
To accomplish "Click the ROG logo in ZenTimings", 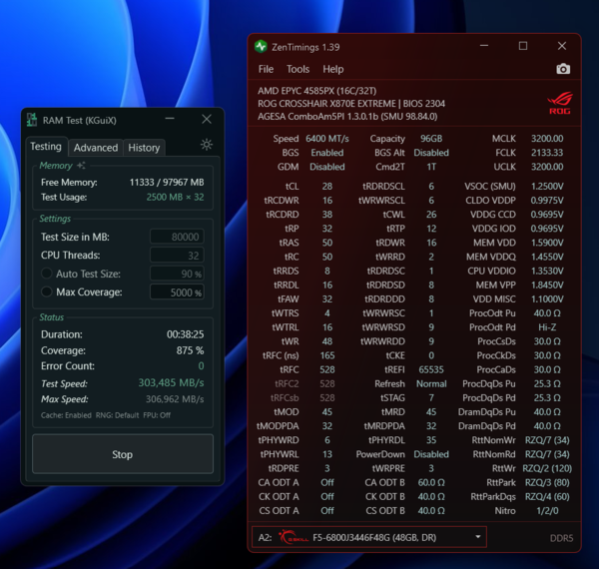I will click(x=560, y=103).
